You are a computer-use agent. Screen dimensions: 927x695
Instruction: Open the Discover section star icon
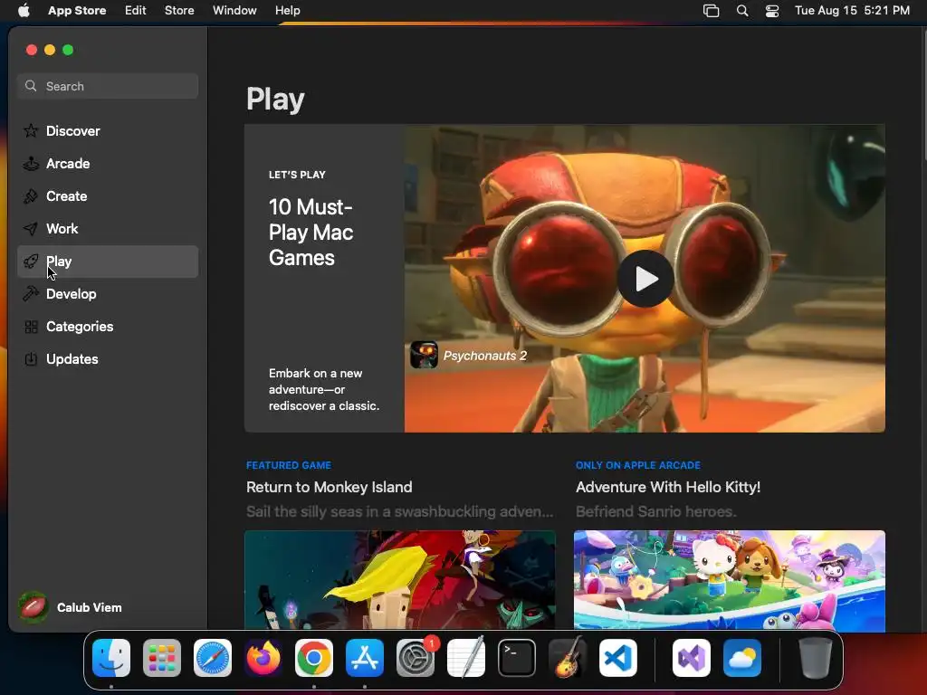pos(31,130)
